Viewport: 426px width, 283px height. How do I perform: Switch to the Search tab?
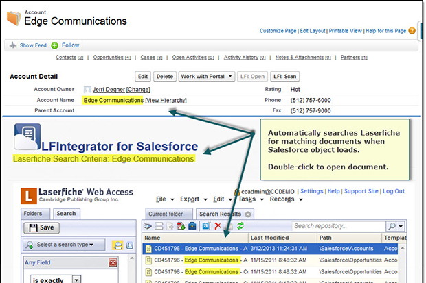point(66,214)
